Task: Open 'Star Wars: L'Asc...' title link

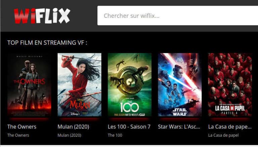Action: pos(179,127)
